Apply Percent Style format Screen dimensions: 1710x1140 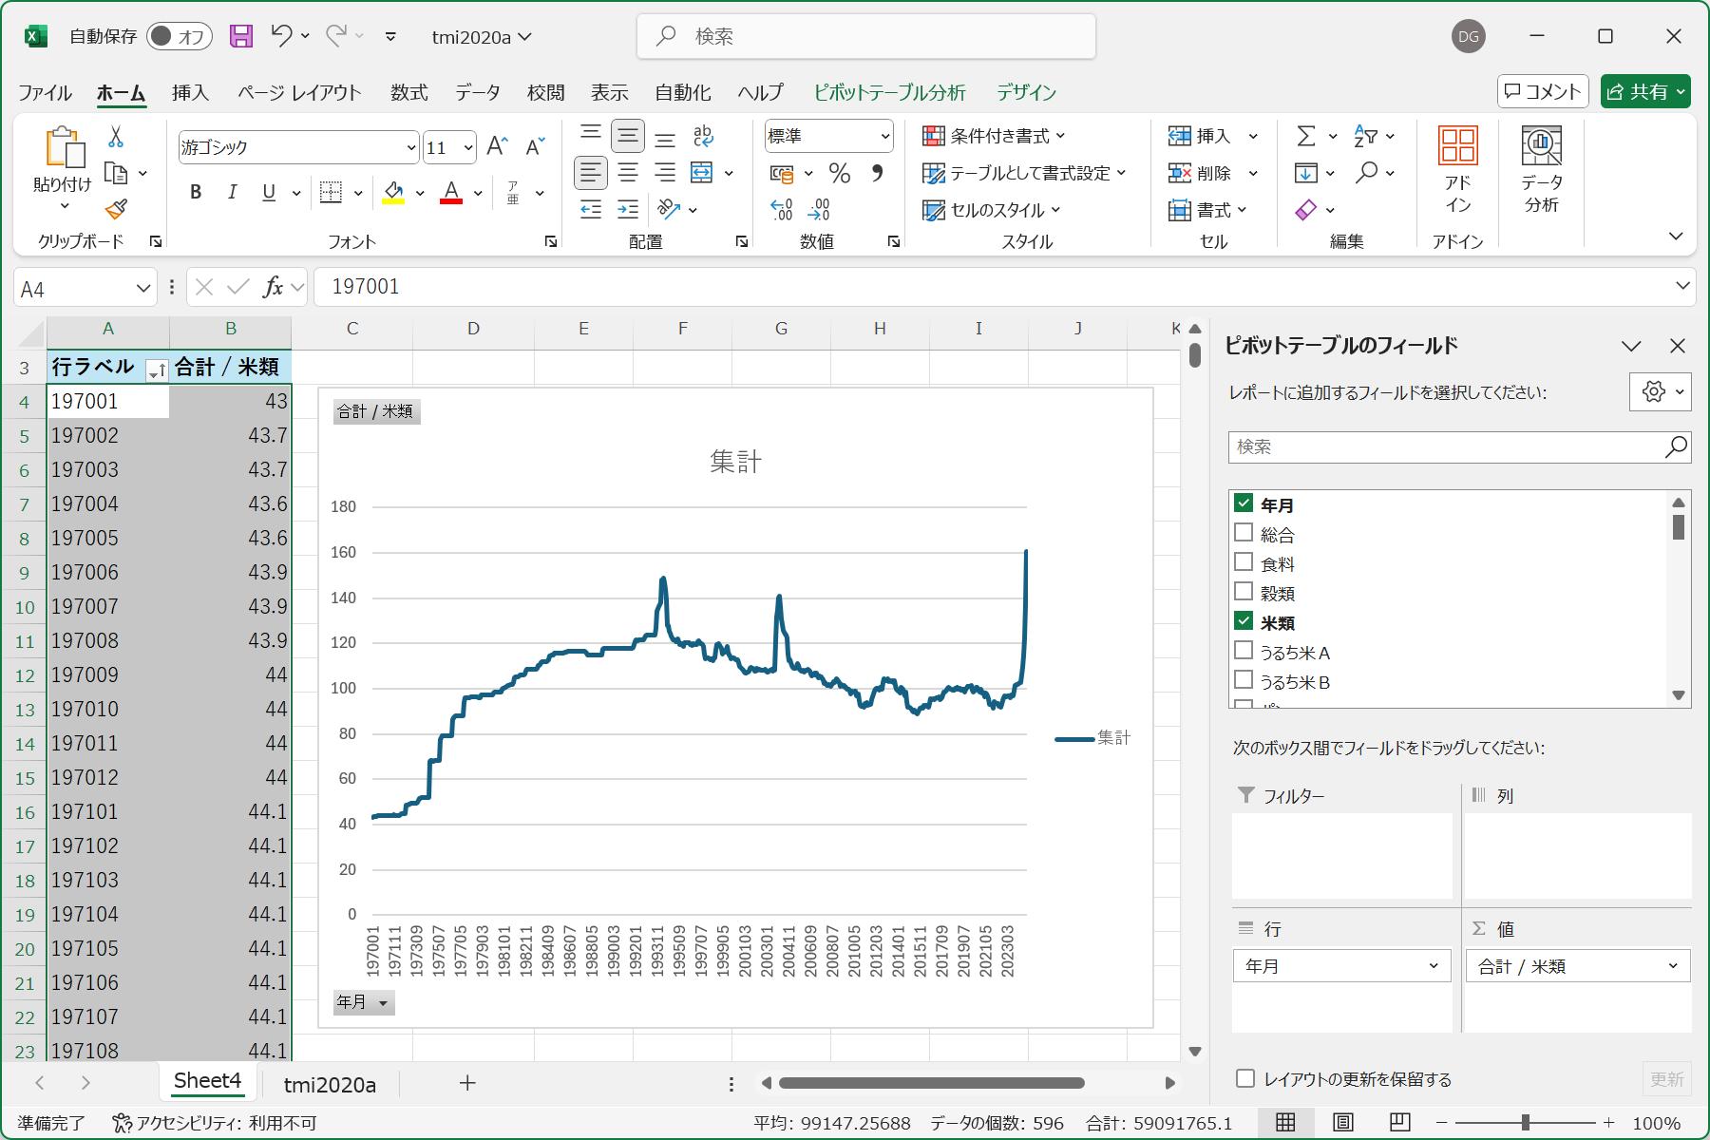(840, 173)
